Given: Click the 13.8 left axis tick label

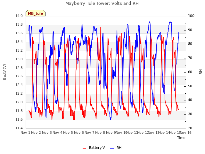Looking at the screenshot, I should click(19, 24).
